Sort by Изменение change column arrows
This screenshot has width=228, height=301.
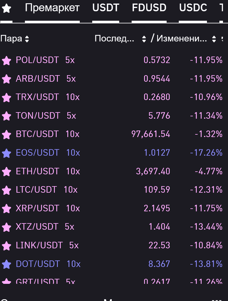[214, 39]
